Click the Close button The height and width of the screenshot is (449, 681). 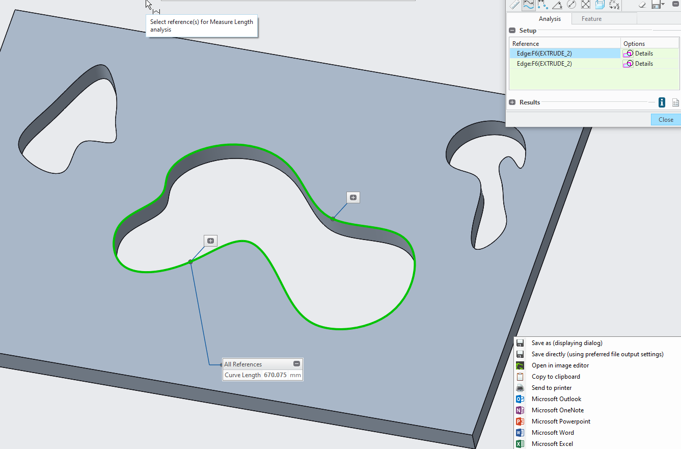[x=665, y=119]
